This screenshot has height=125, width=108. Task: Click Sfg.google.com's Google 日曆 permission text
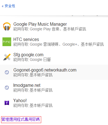click(32, 60)
